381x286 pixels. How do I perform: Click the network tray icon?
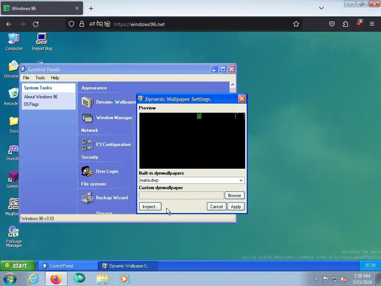click(x=334, y=279)
